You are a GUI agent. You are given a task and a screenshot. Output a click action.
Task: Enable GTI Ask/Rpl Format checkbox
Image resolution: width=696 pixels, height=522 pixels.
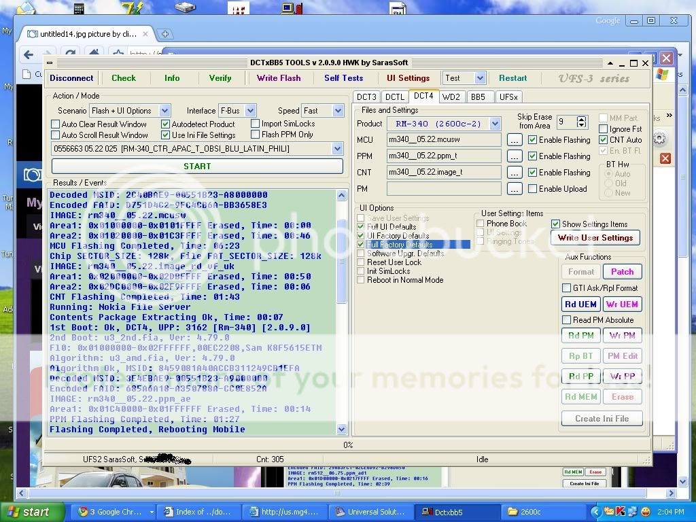(566, 288)
